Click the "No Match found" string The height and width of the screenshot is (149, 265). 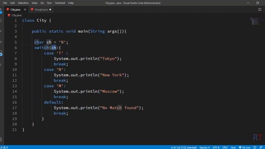119,108
